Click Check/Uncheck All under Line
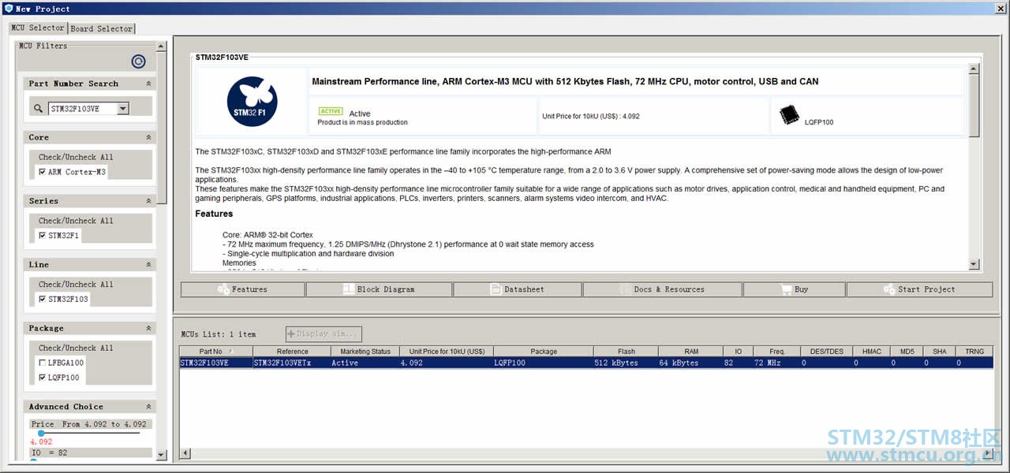The width and height of the screenshot is (1010, 473). click(76, 285)
